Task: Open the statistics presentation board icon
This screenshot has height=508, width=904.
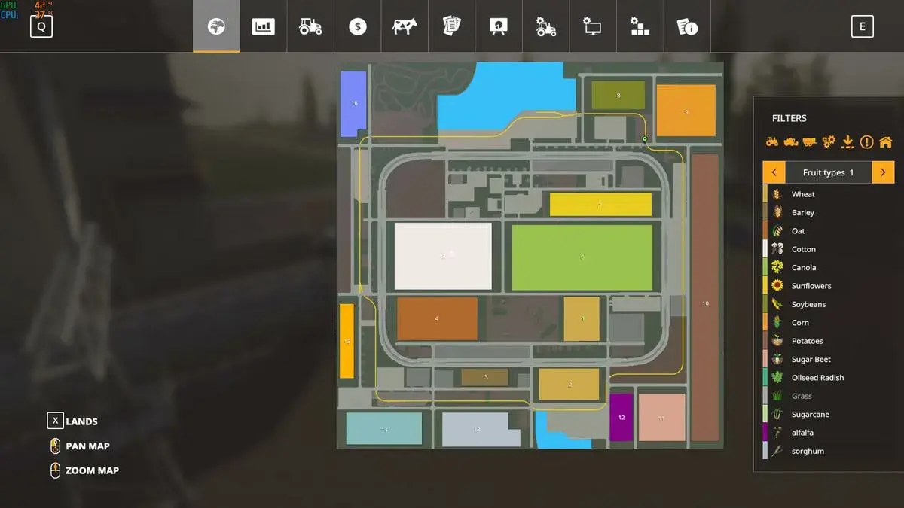Action: (499, 26)
